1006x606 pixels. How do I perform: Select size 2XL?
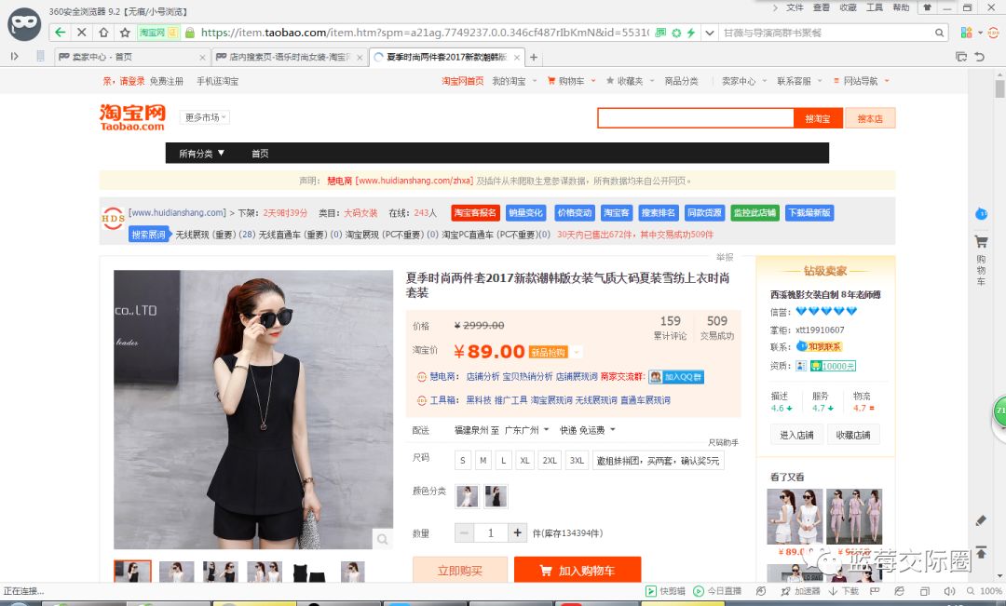tap(550, 461)
